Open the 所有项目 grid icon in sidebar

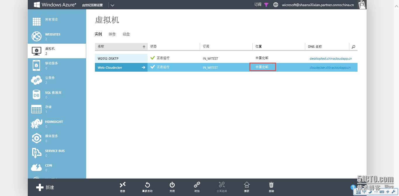37,22
